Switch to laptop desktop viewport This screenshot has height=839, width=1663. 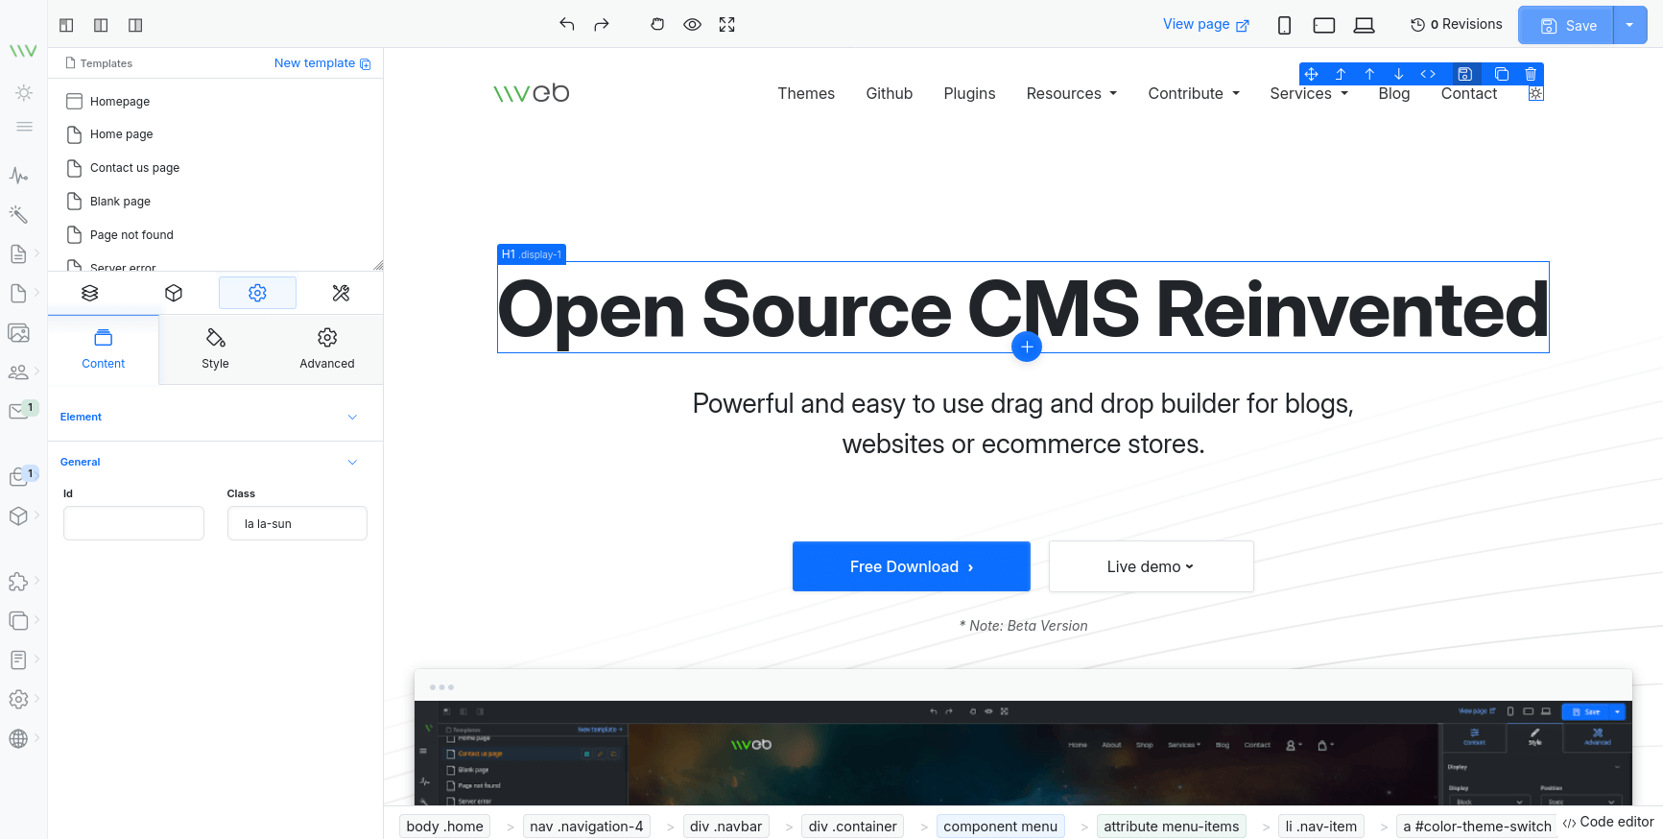[x=1364, y=25]
